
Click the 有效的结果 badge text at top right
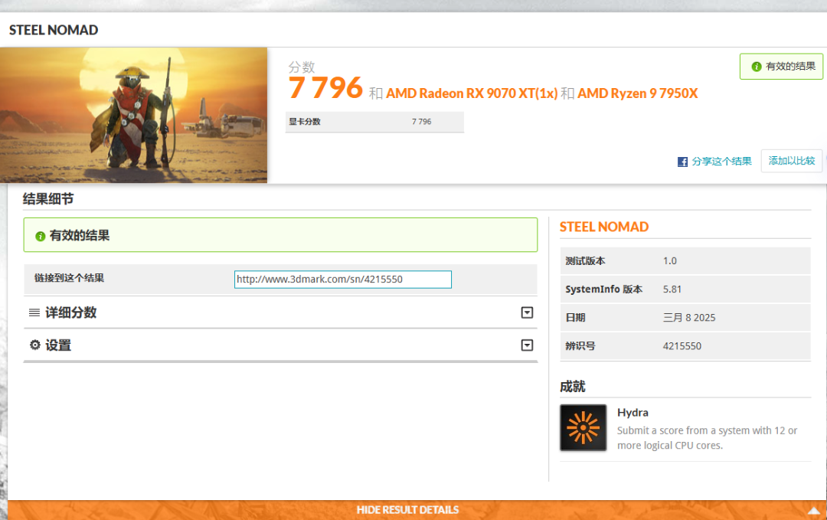(791, 67)
